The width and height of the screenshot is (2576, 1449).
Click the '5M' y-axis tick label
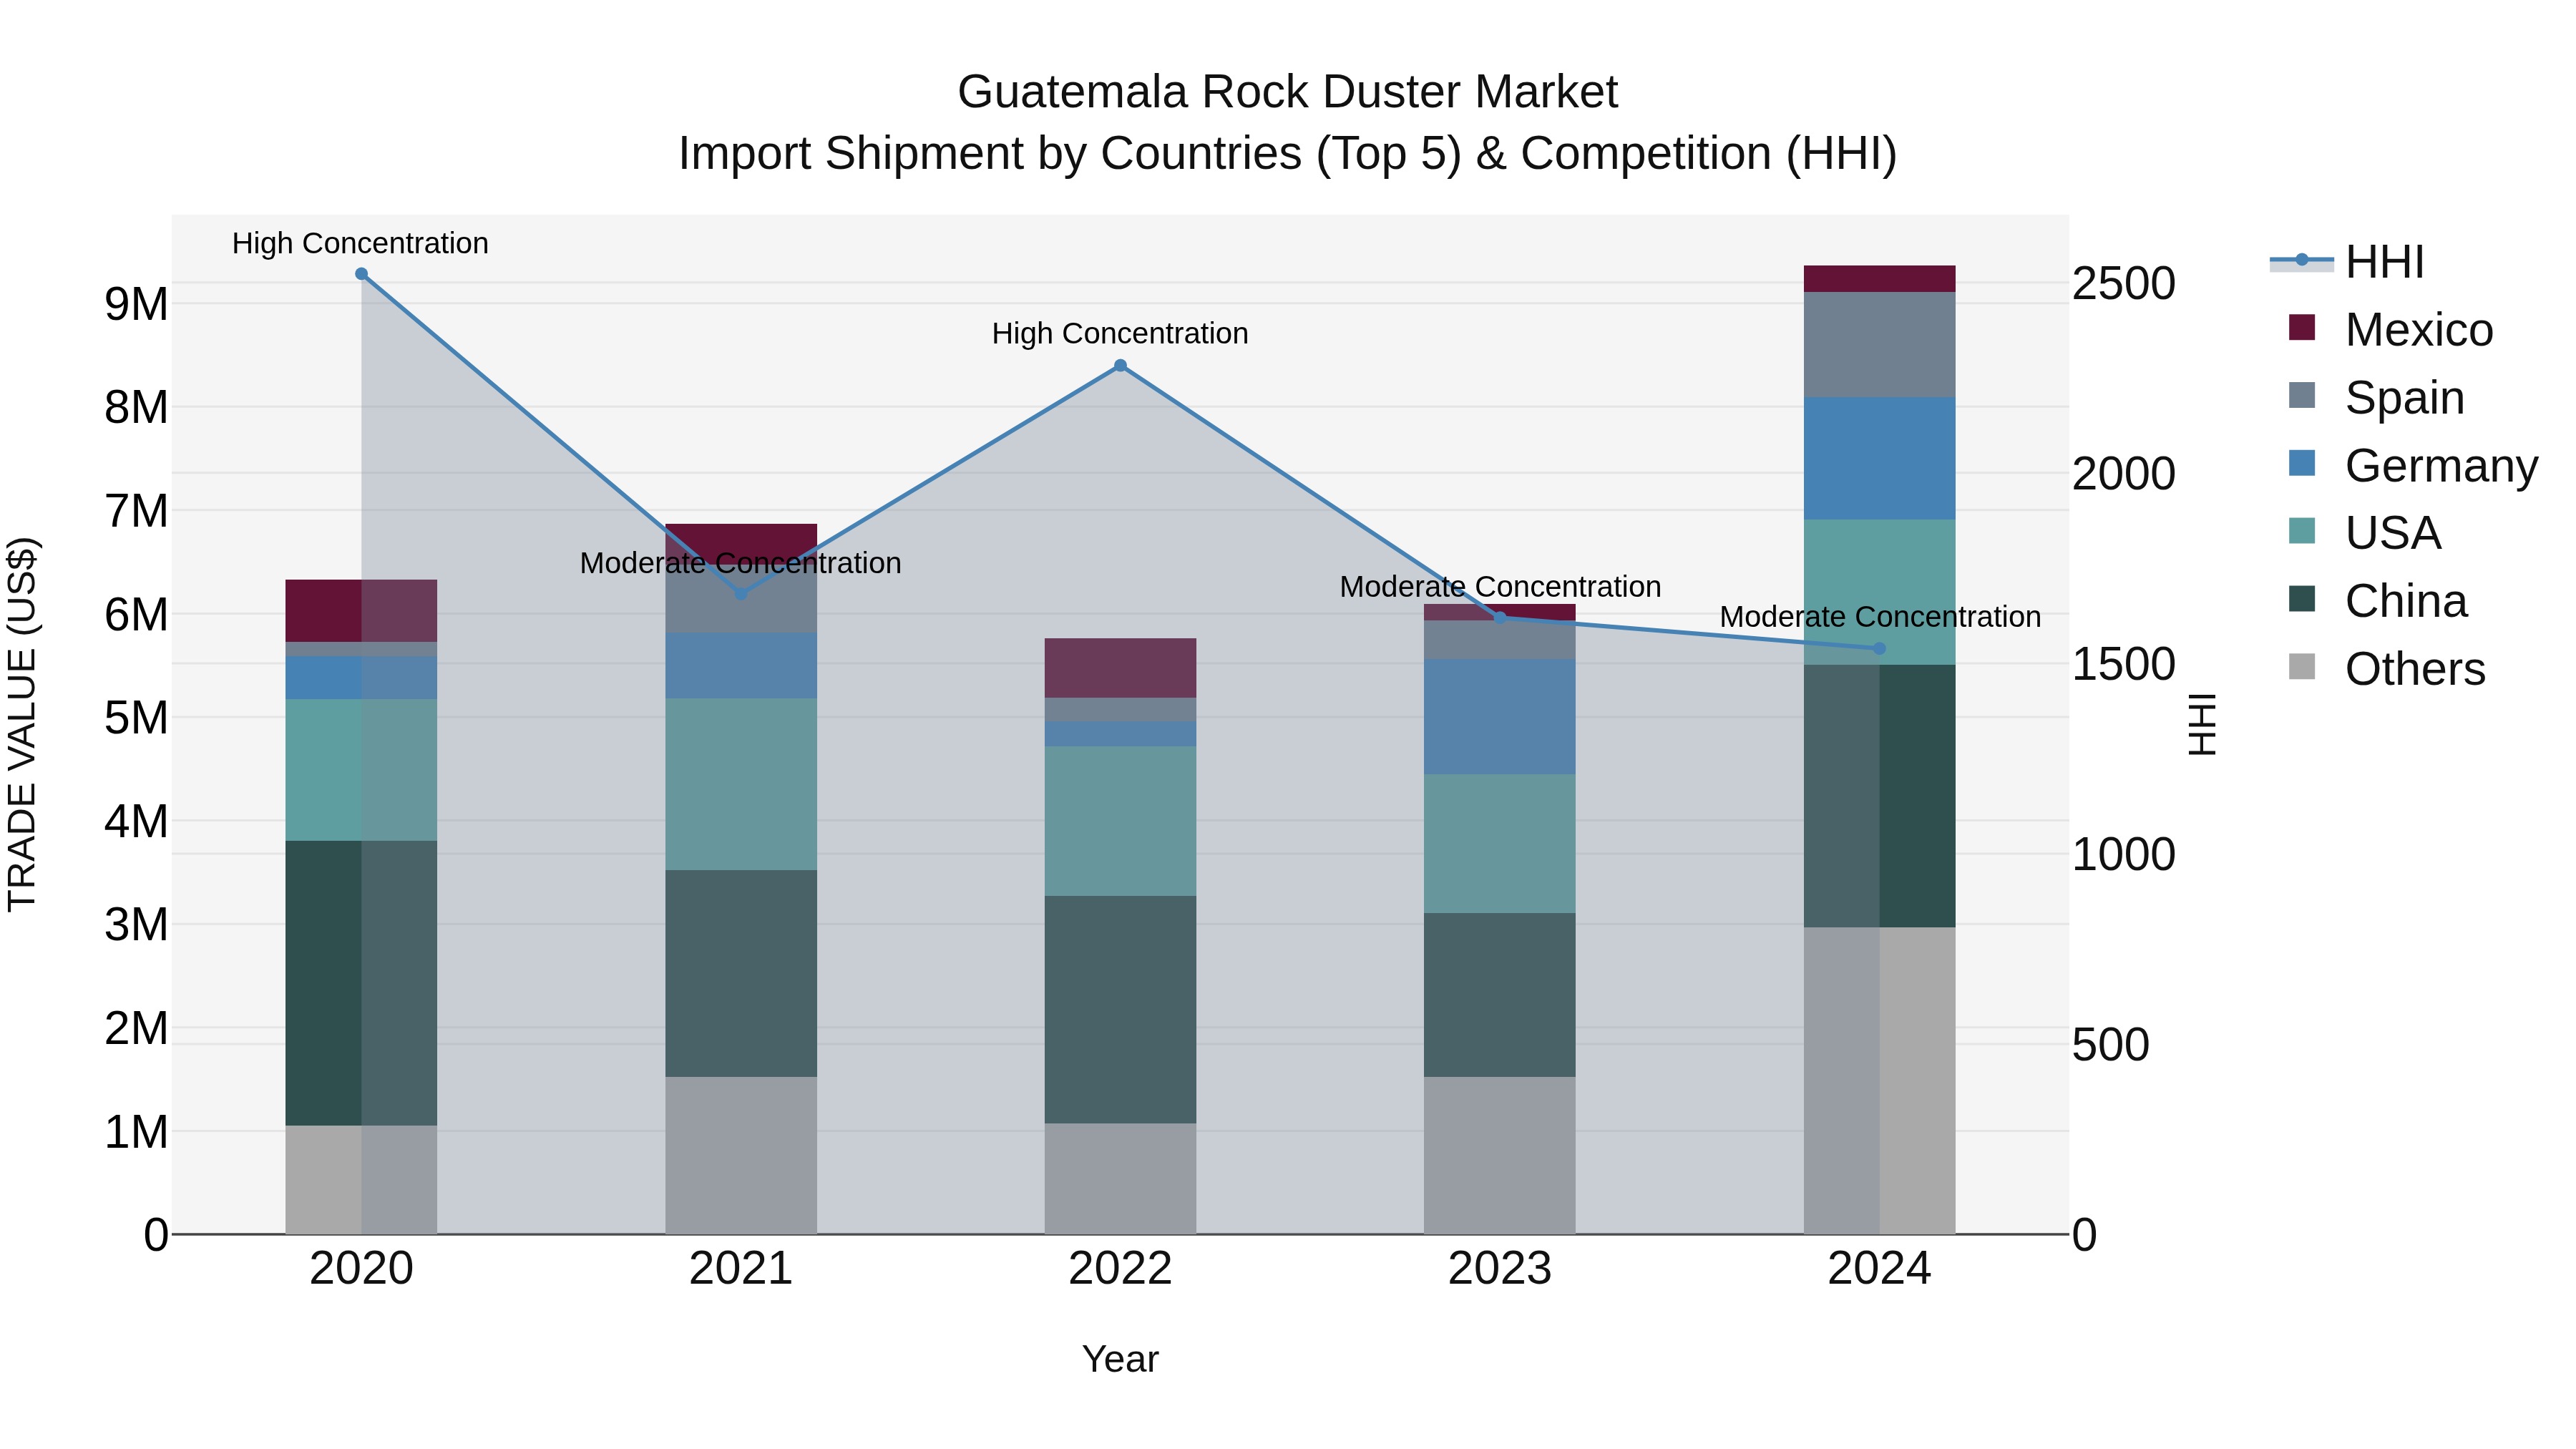tap(136, 718)
